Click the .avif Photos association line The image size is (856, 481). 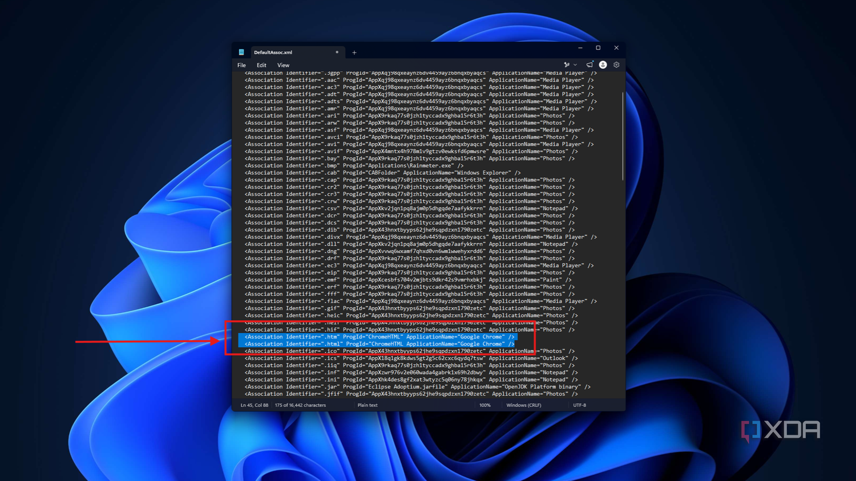(x=411, y=152)
